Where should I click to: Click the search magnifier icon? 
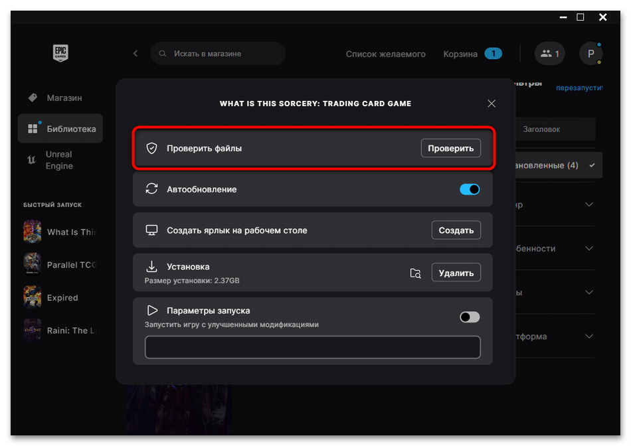(x=163, y=54)
